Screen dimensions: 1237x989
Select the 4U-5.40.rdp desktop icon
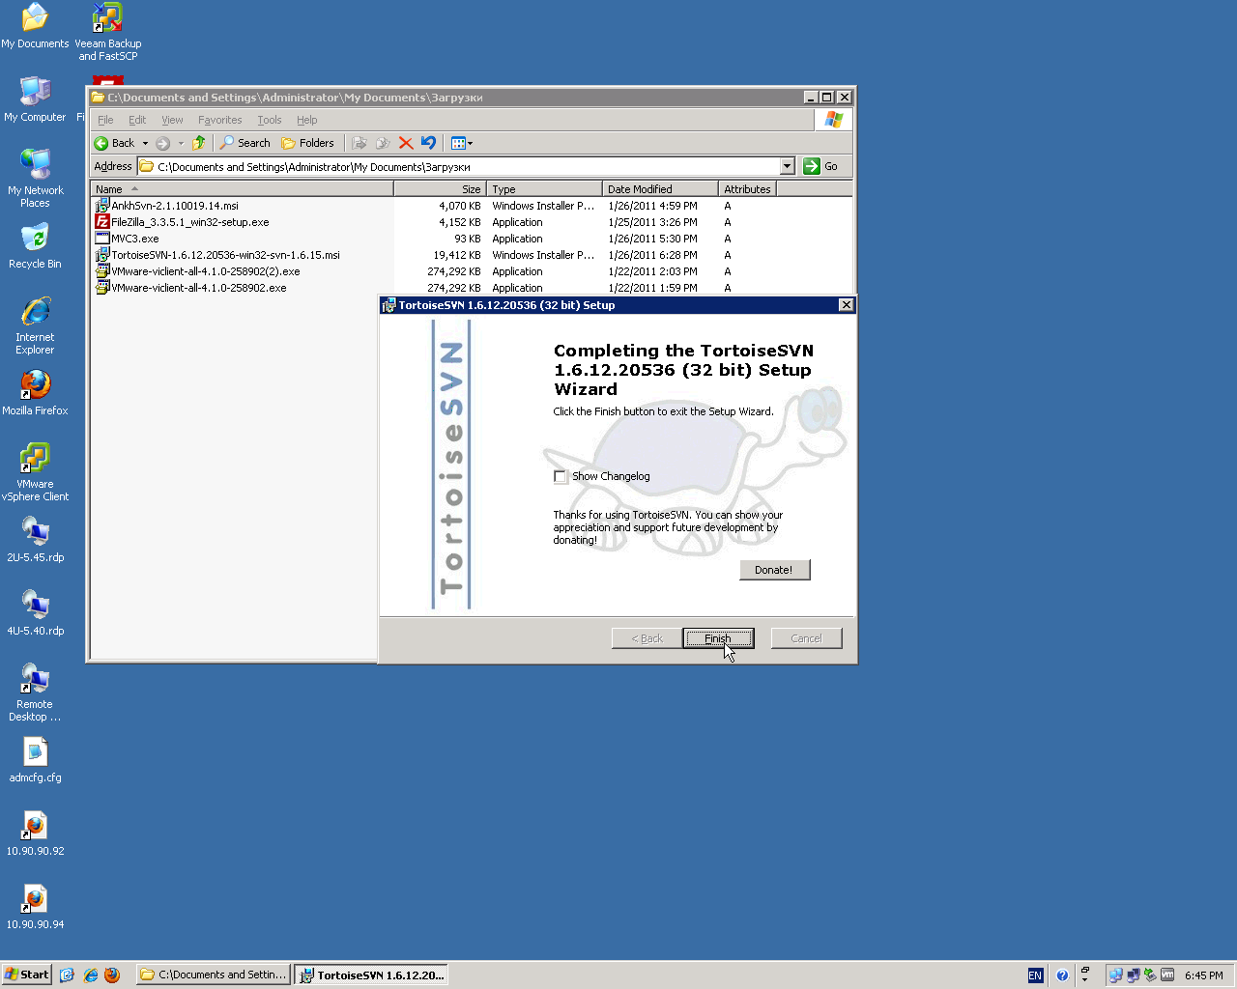(35, 614)
